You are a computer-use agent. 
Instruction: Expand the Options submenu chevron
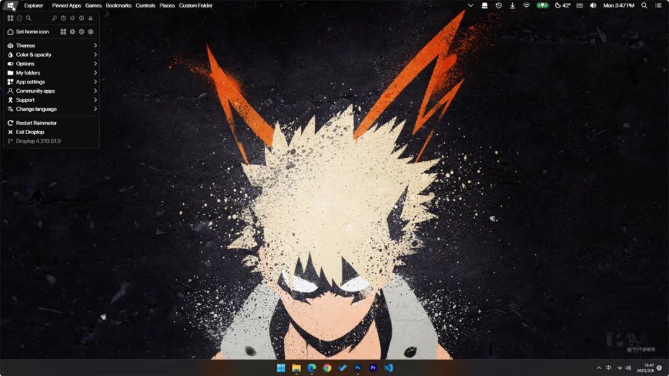(x=95, y=64)
